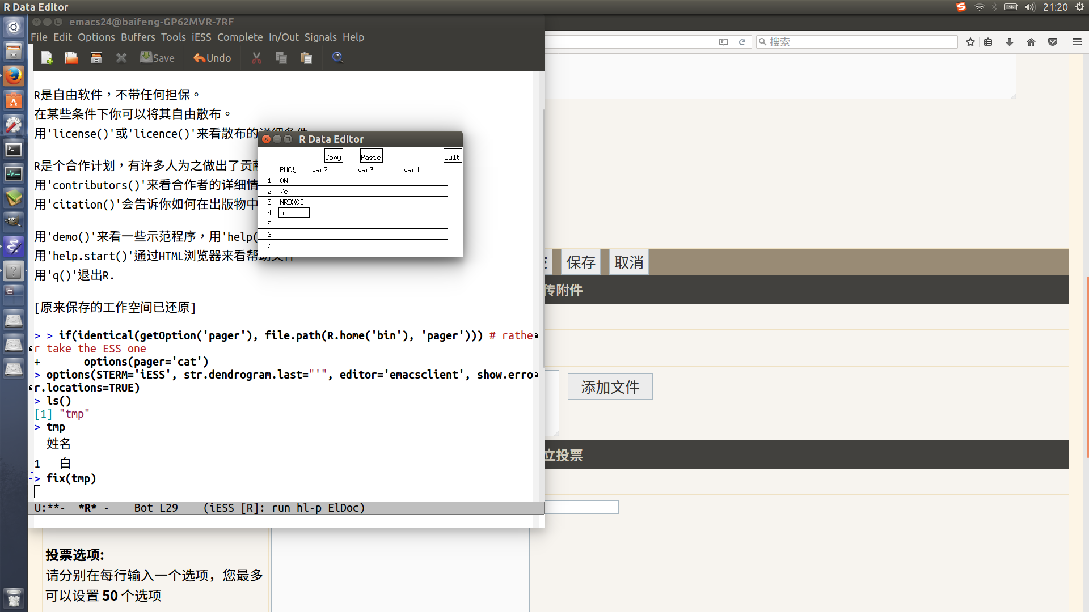Image resolution: width=1089 pixels, height=612 pixels.
Task: Click the system power gear icon
Action: (x=1079, y=7)
